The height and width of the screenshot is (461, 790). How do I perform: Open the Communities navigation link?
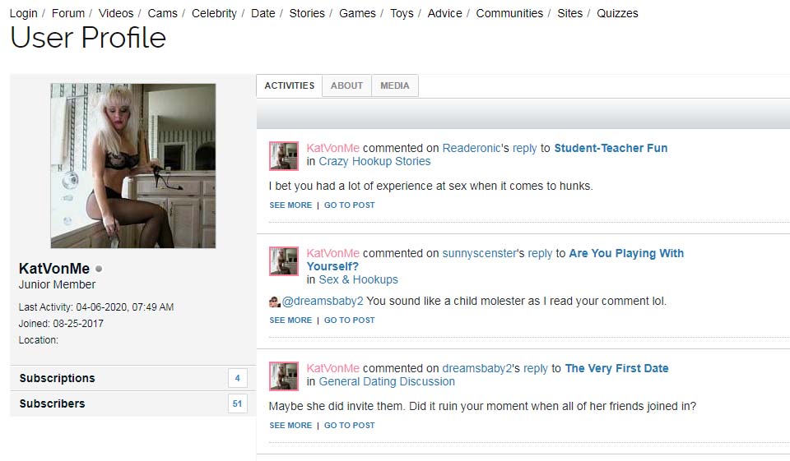(509, 13)
